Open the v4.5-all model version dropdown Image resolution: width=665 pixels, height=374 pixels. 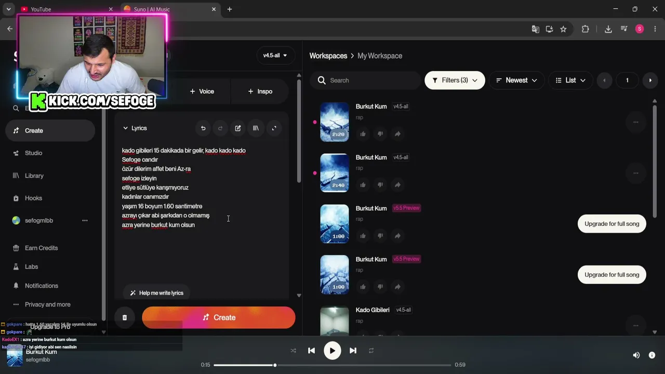pyautogui.click(x=275, y=56)
